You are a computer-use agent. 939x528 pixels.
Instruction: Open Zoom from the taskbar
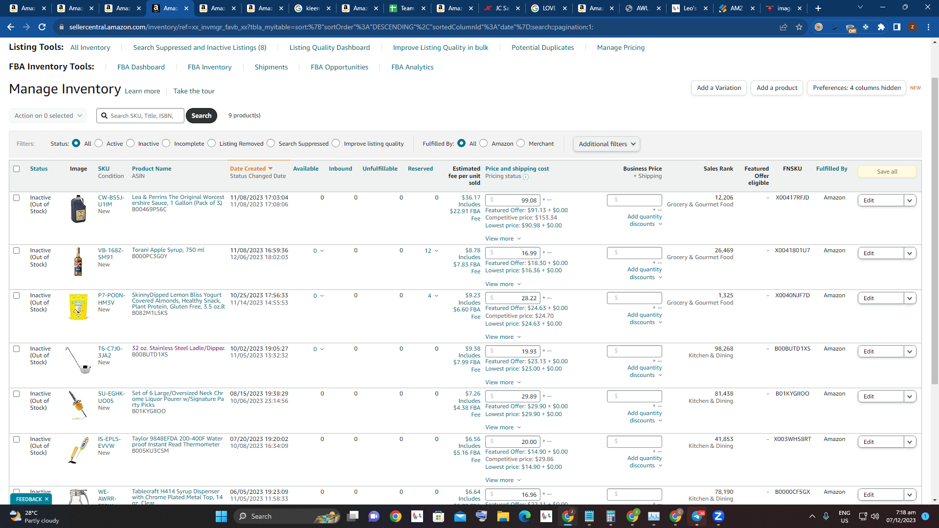click(718, 516)
